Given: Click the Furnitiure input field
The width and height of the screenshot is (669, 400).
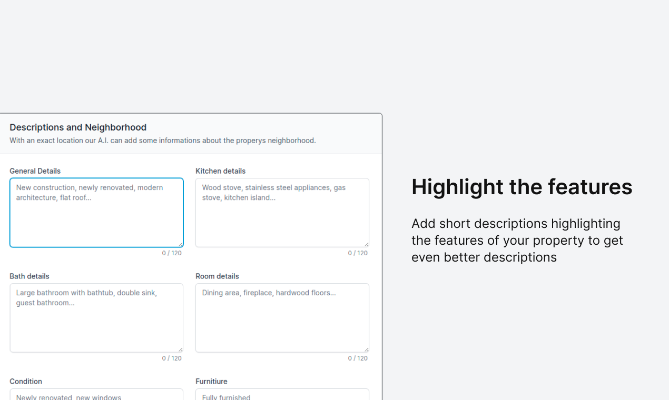Looking at the screenshot, I should point(282,394).
